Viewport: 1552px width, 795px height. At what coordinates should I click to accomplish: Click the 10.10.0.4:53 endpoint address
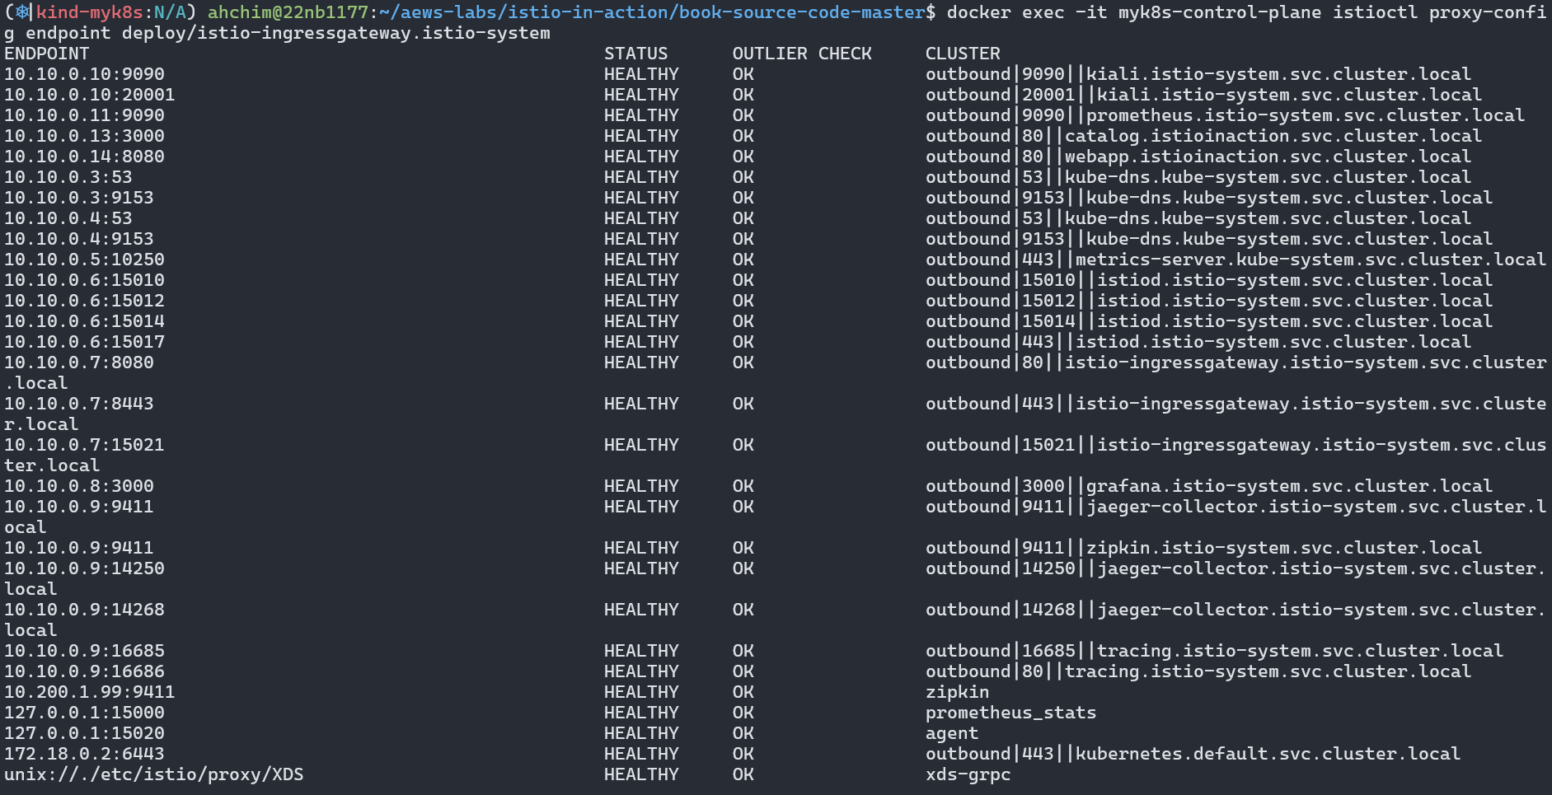click(68, 218)
